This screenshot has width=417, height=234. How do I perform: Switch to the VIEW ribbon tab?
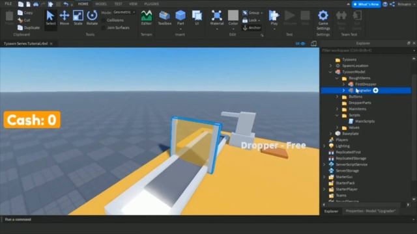pos(133,4)
